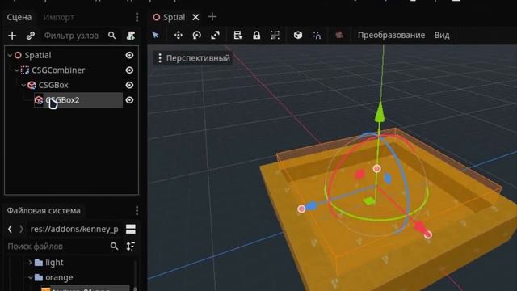The image size is (517, 291).
Task: Go forward in filesystem path history
Action: [x=21, y=229]
